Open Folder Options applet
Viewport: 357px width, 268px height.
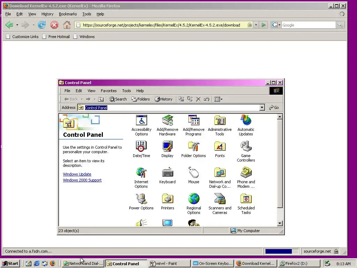(193, 149)
